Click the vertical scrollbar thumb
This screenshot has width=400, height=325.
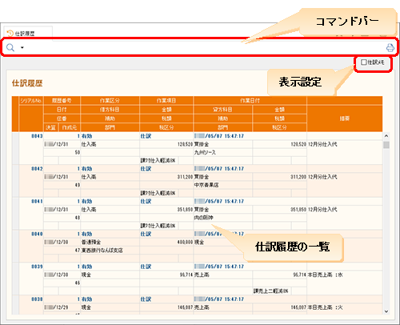point(386,145)
